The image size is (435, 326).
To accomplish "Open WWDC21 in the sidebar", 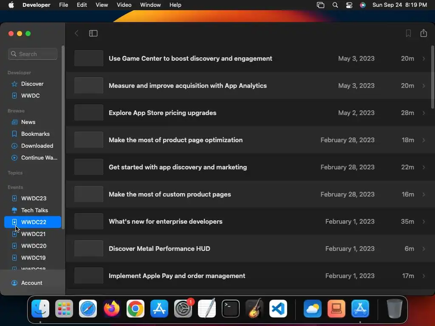I will tap(33, 234).
